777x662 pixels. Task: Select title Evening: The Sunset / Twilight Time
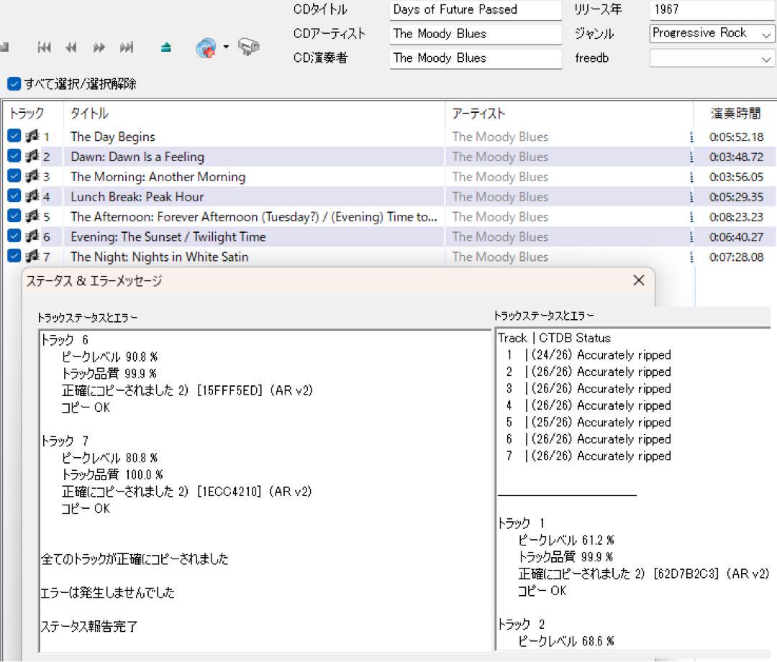168,237
